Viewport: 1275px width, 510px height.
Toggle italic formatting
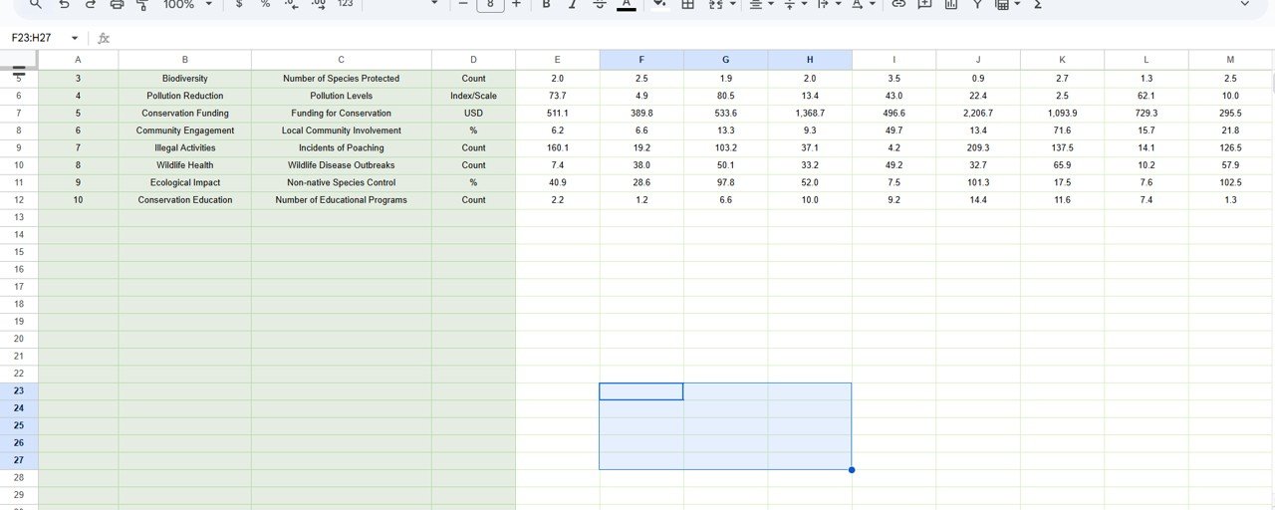pos(572,4)
